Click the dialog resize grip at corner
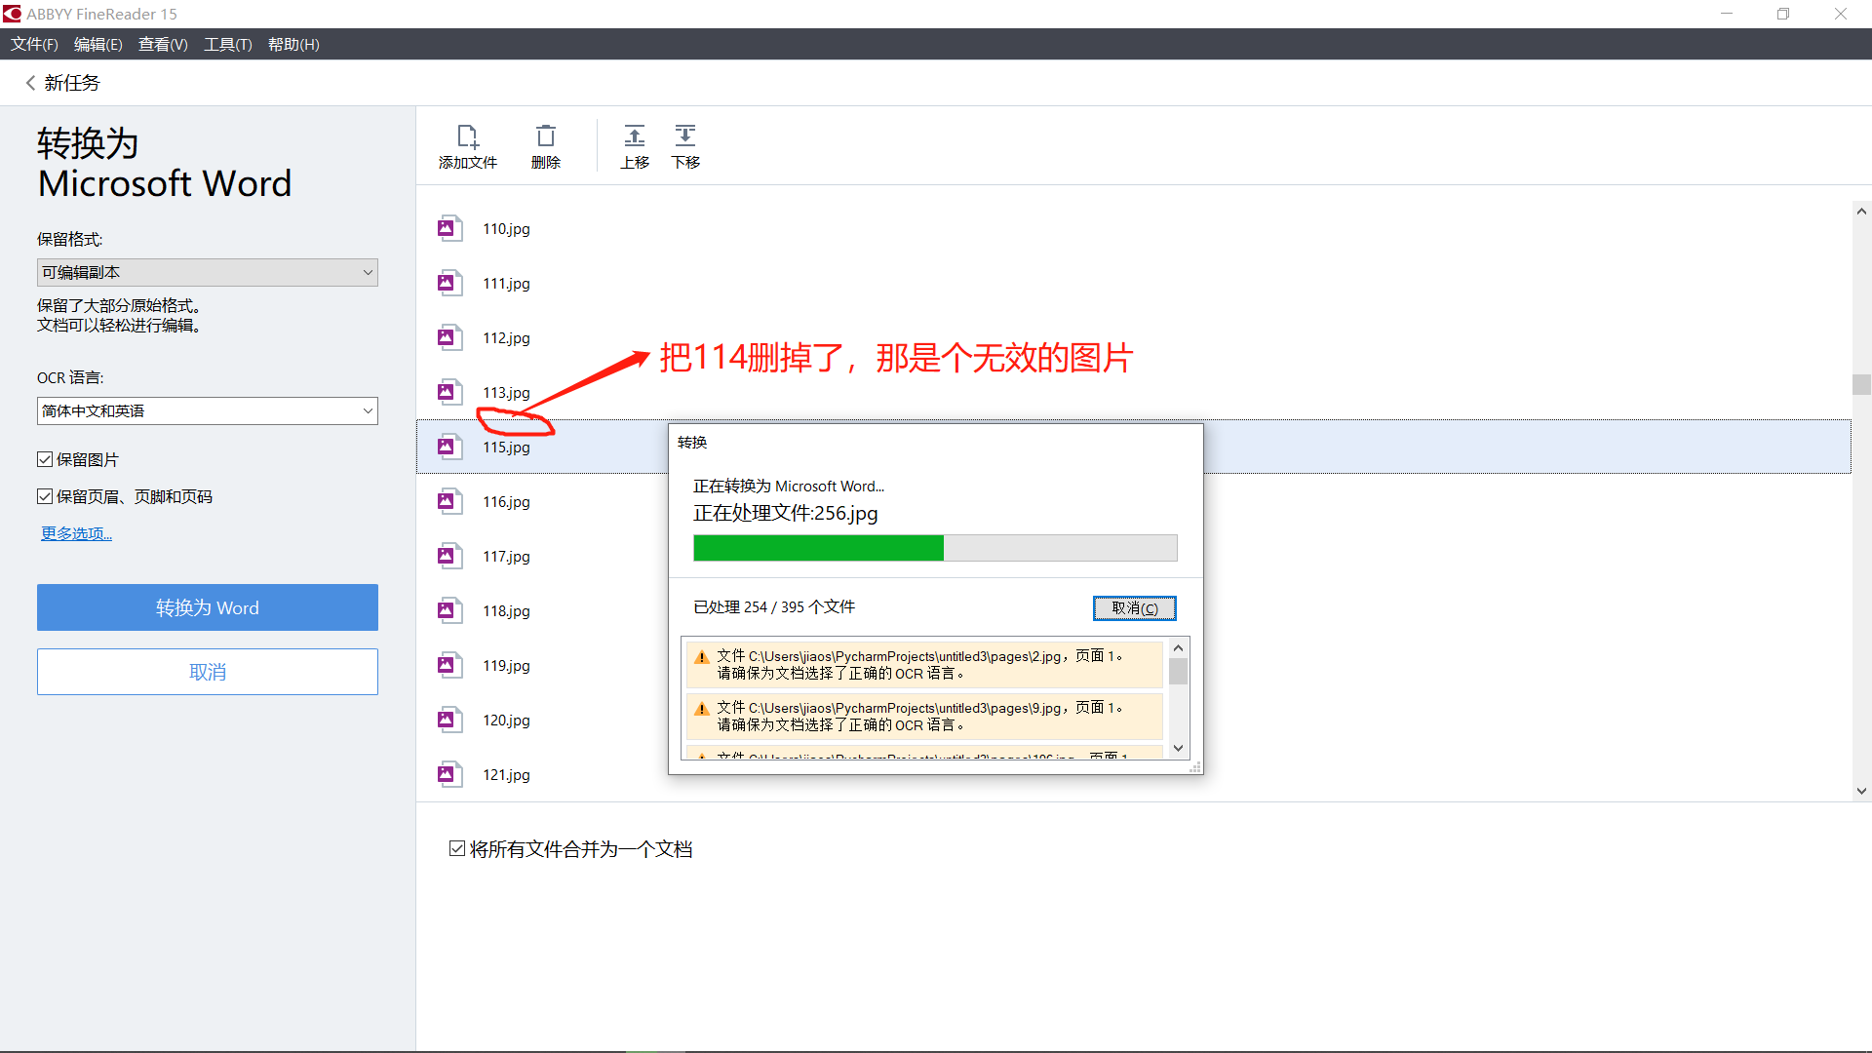 click(x=1195, y=767)
